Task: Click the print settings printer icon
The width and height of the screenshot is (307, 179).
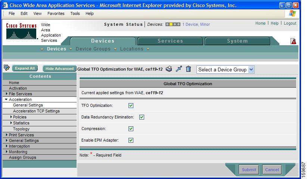Action: 169,69
